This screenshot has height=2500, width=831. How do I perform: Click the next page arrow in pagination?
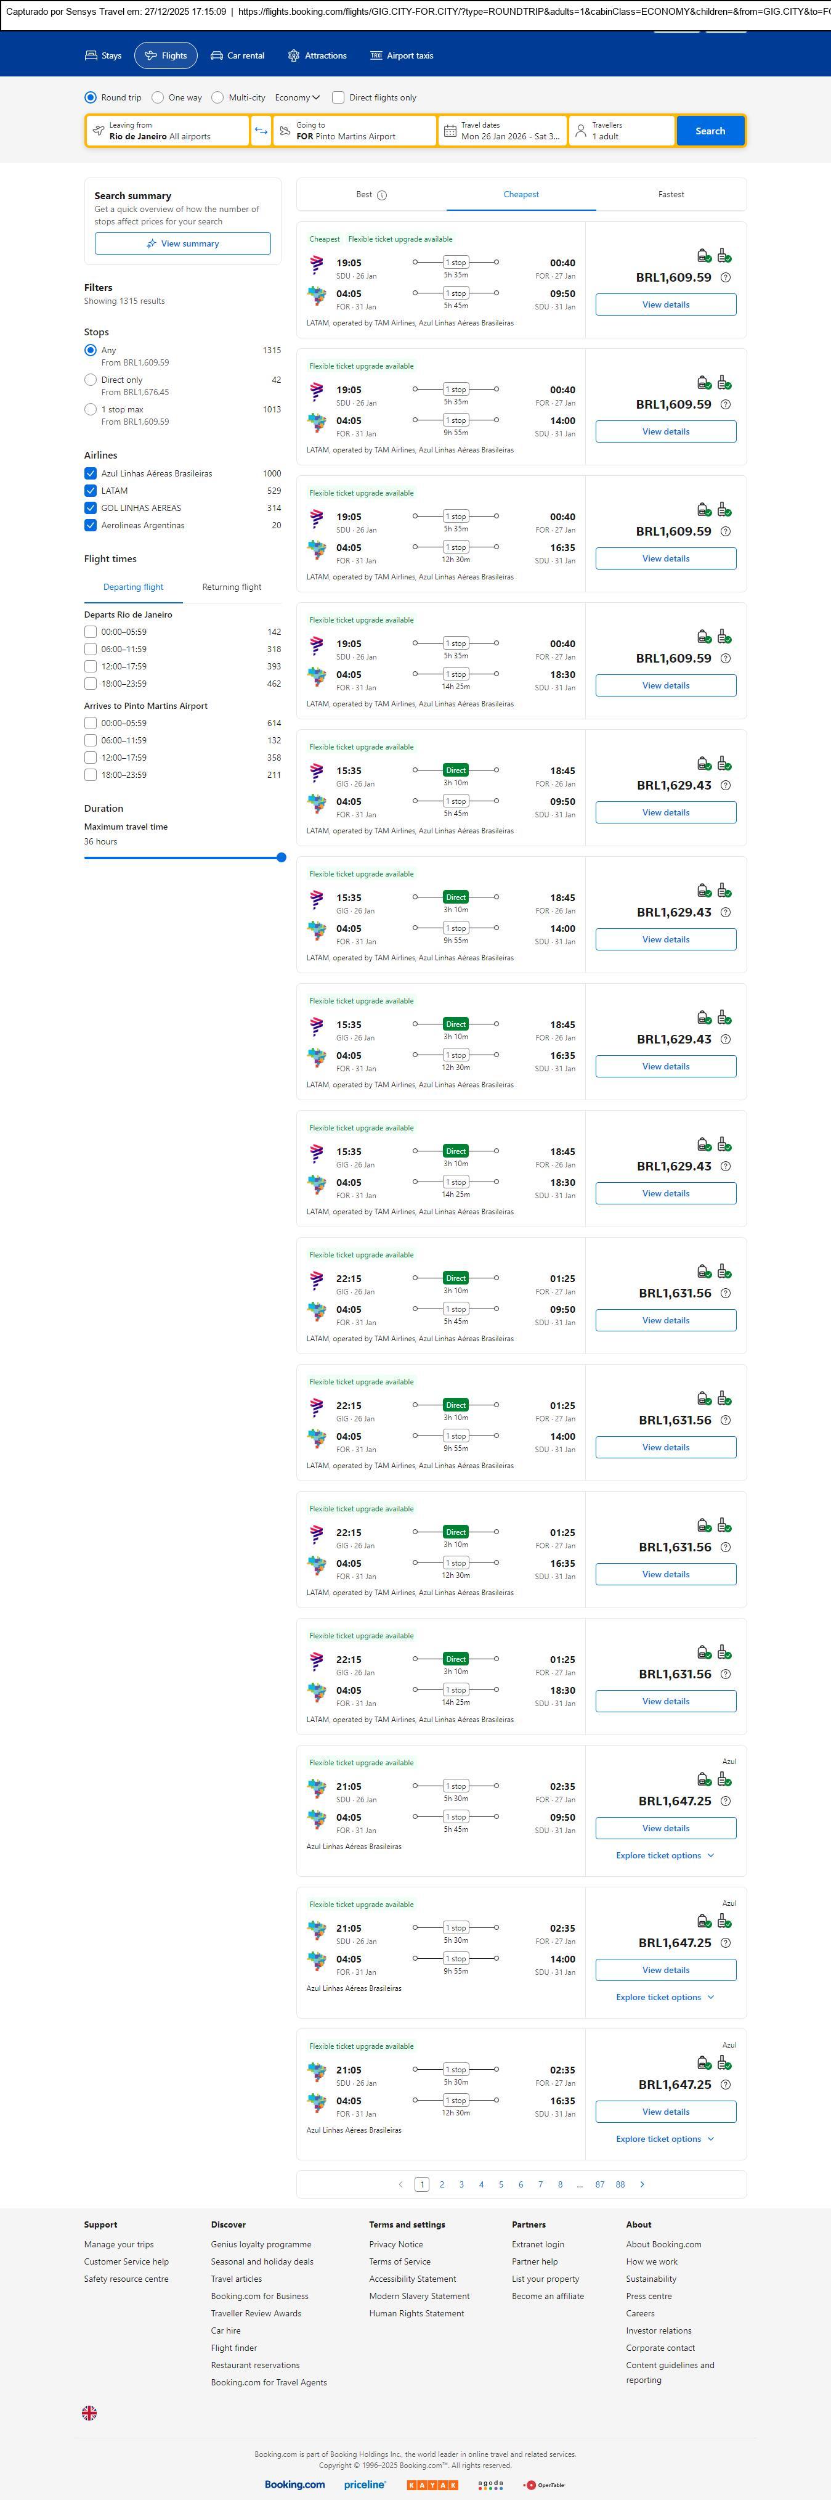(x=642, y=2184)
